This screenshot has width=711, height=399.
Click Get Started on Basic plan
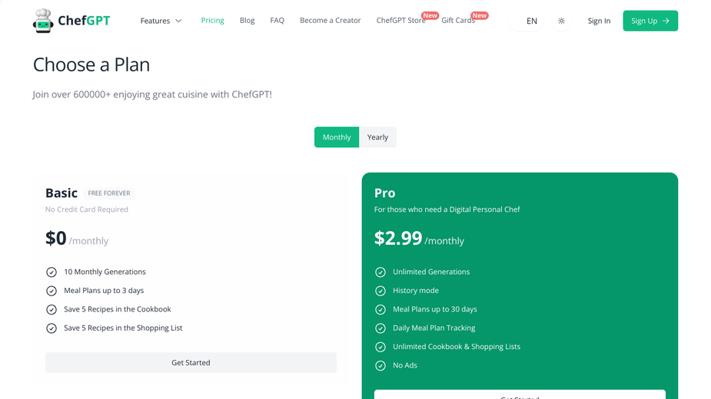tap(191, 363)
